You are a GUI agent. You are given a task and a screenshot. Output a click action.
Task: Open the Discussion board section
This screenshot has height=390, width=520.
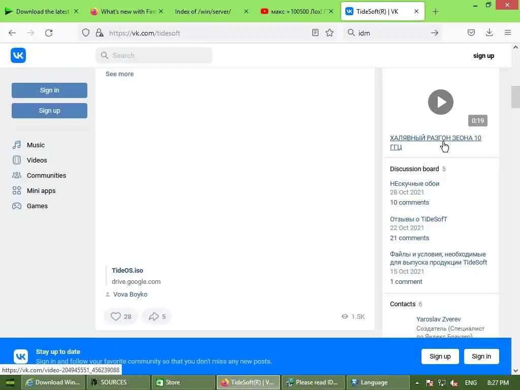coord(414,169)
